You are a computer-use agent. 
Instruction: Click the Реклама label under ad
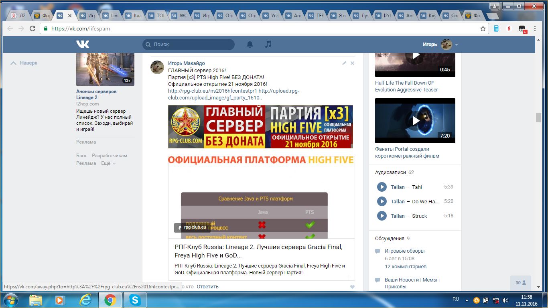click(86, 142)
